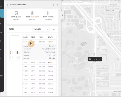Click the tire status icon
Viewport: 122px width, 97px height.
[32, 13]
